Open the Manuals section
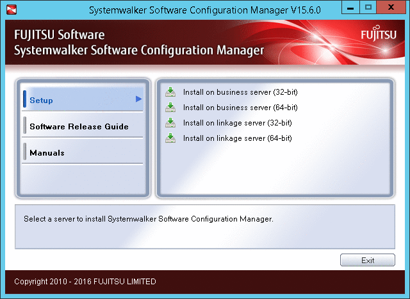Screen dimensions: 410x299 coord(47,153)
